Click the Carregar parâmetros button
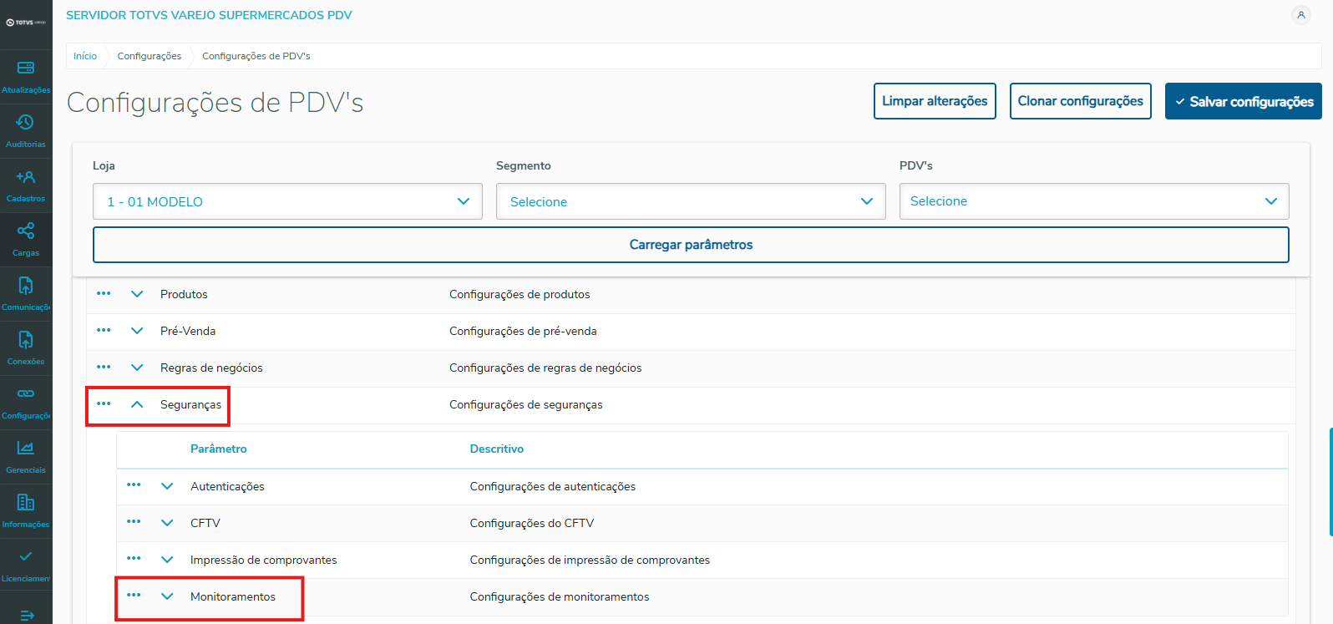Screen dimensions: 1333x624 (691, 245)
